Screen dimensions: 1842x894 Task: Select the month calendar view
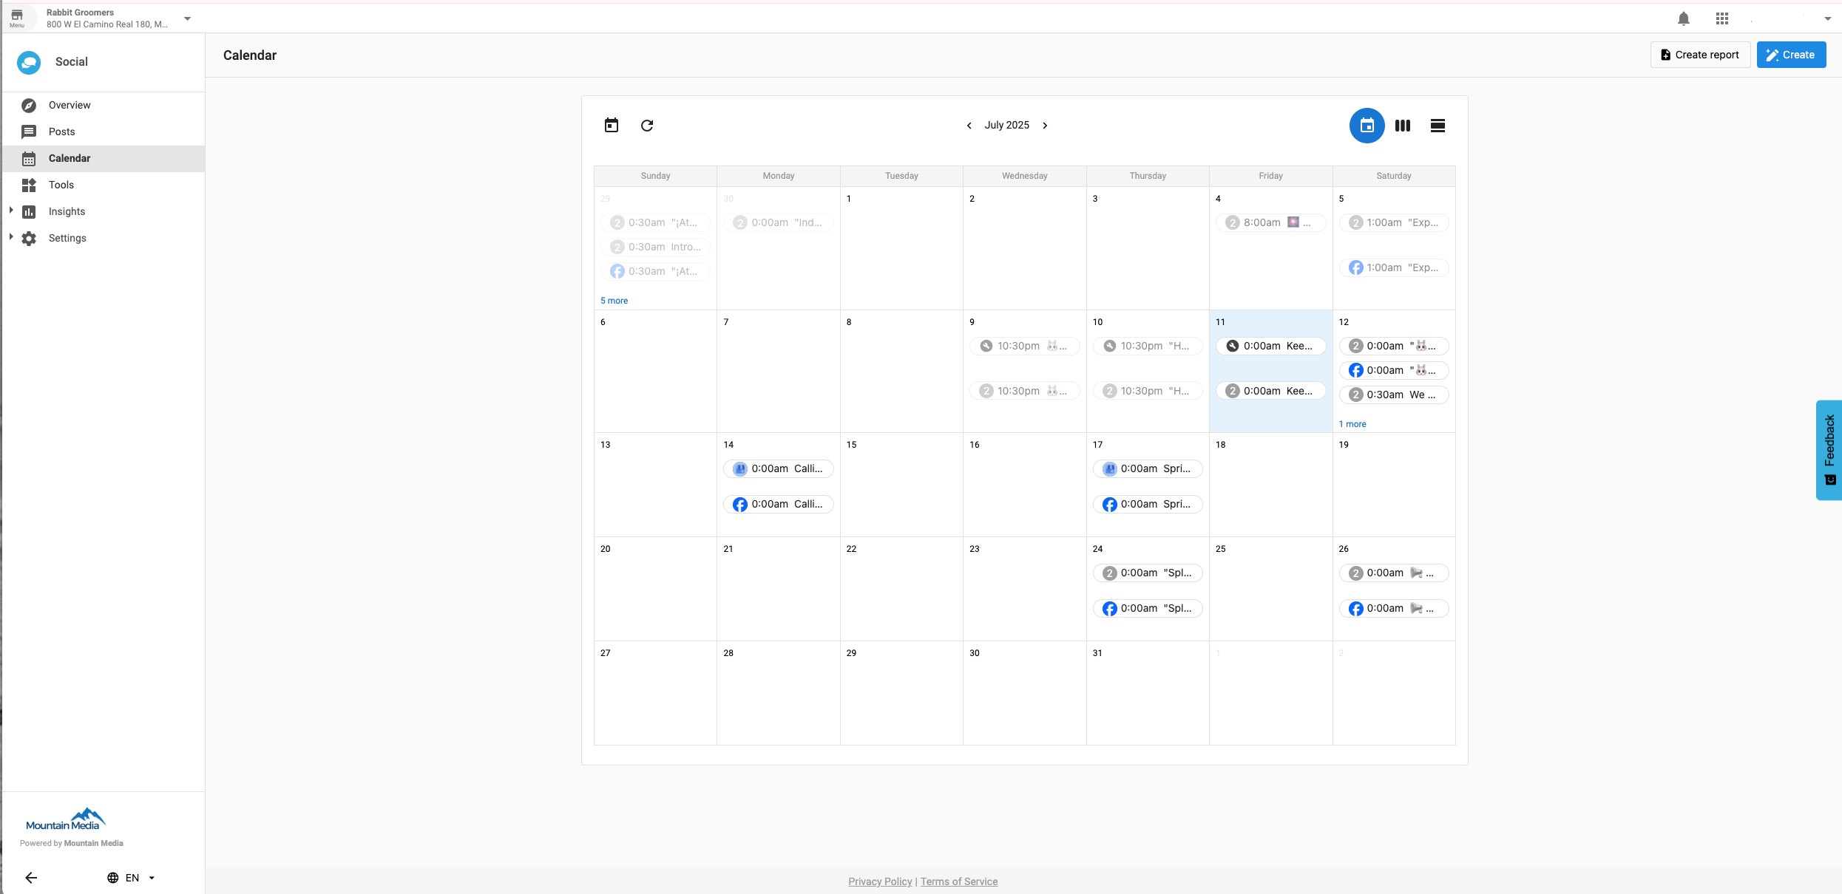point(1367,126)
